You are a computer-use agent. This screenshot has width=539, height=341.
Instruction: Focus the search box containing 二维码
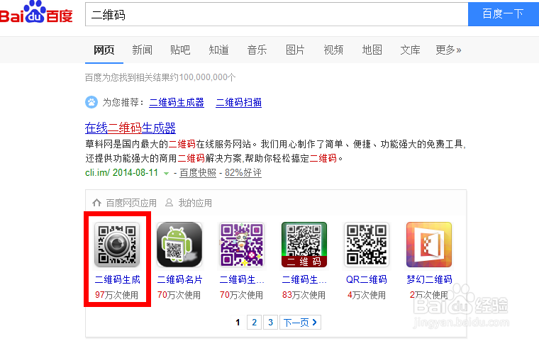[277, 14]
